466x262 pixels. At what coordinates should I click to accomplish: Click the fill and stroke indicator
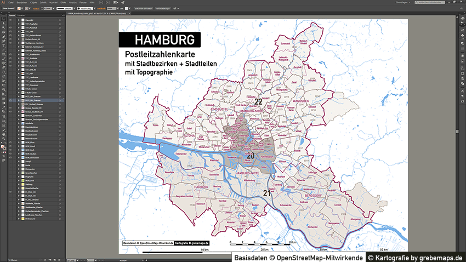pyautogui.click(x=3, y=147)
